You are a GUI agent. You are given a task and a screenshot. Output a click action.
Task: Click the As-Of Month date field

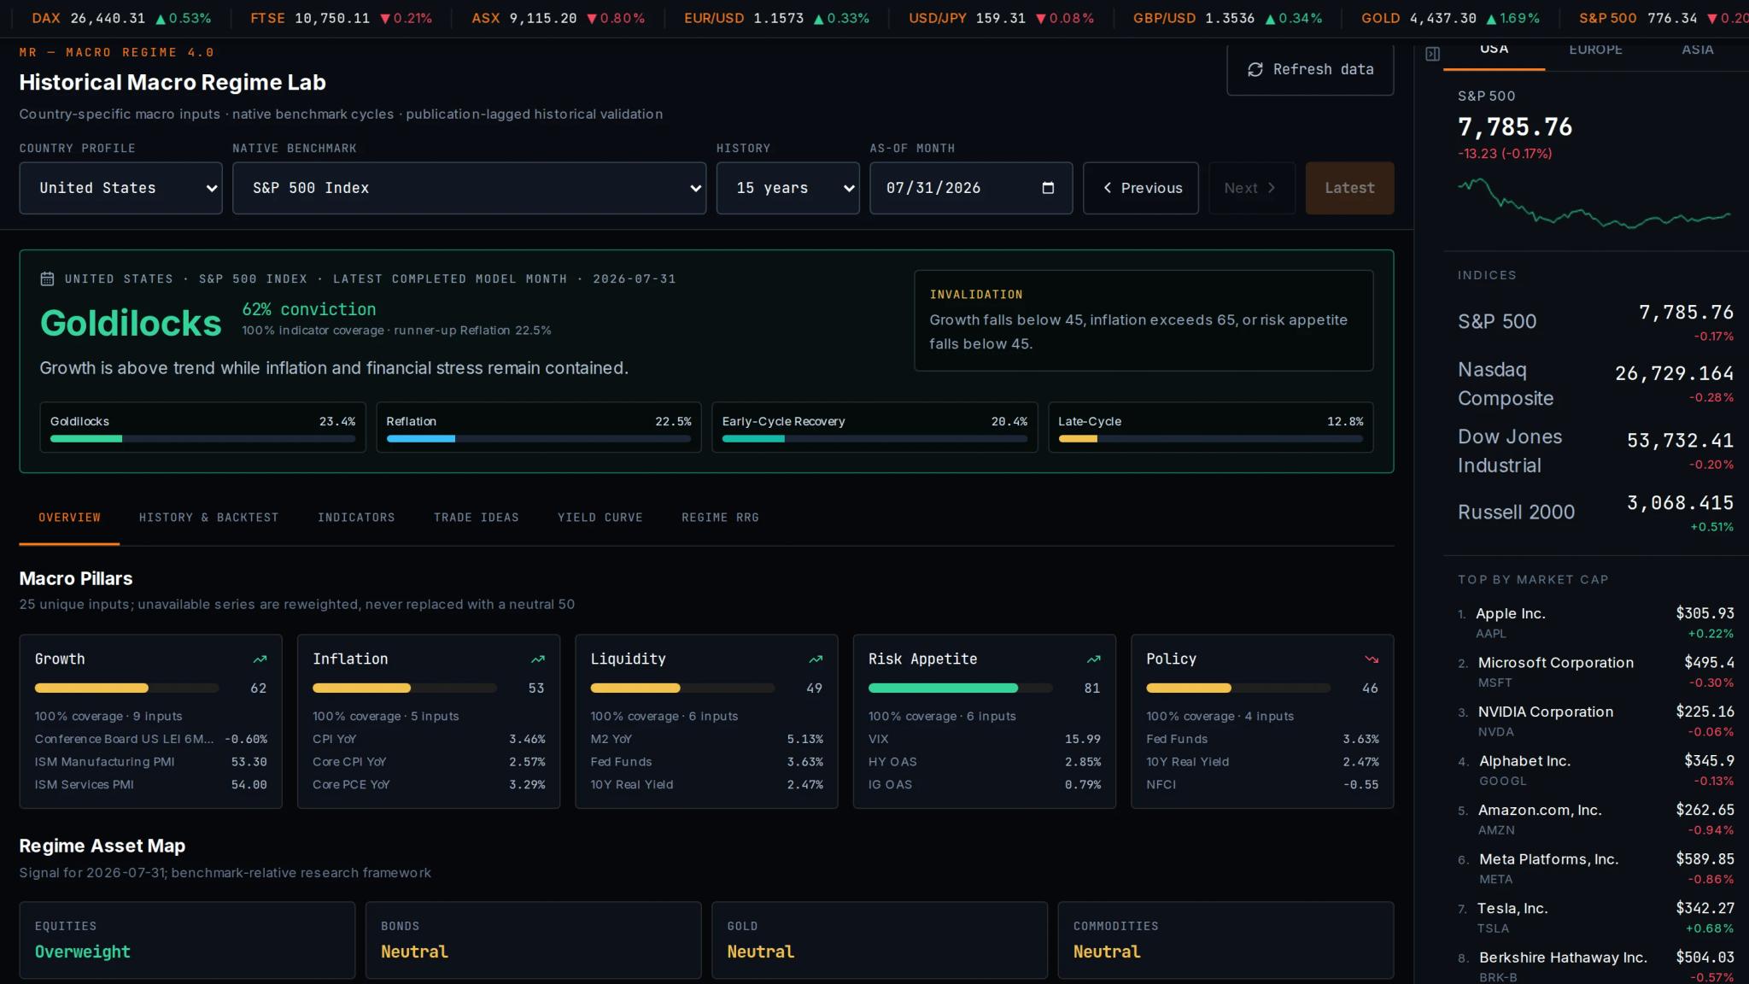[971, 188]
